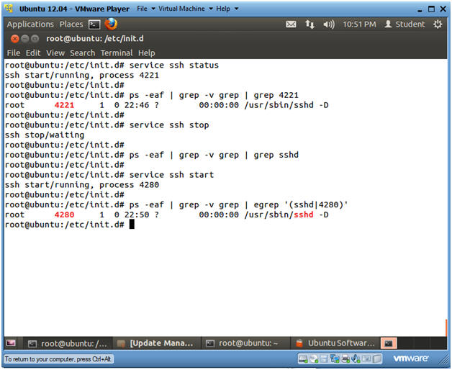Open the VMware Player File dropdown
The width and height of the screenshot is (452, 370).
[x=146, y=9]
